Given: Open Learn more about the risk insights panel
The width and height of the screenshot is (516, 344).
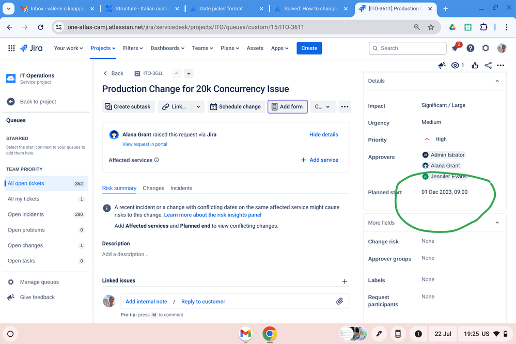Looking at the screenshot, I should pos(213,215).
